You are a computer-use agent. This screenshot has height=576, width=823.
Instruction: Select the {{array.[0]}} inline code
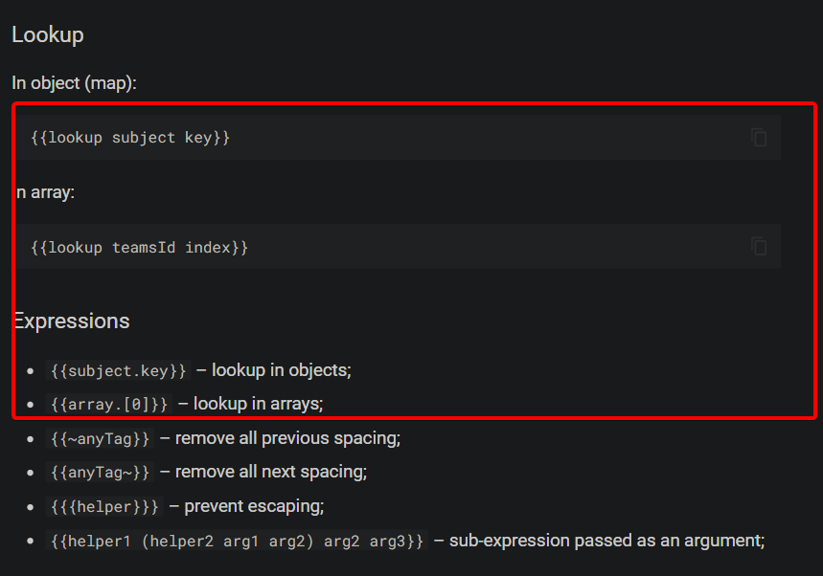click(x=109, y=405)
